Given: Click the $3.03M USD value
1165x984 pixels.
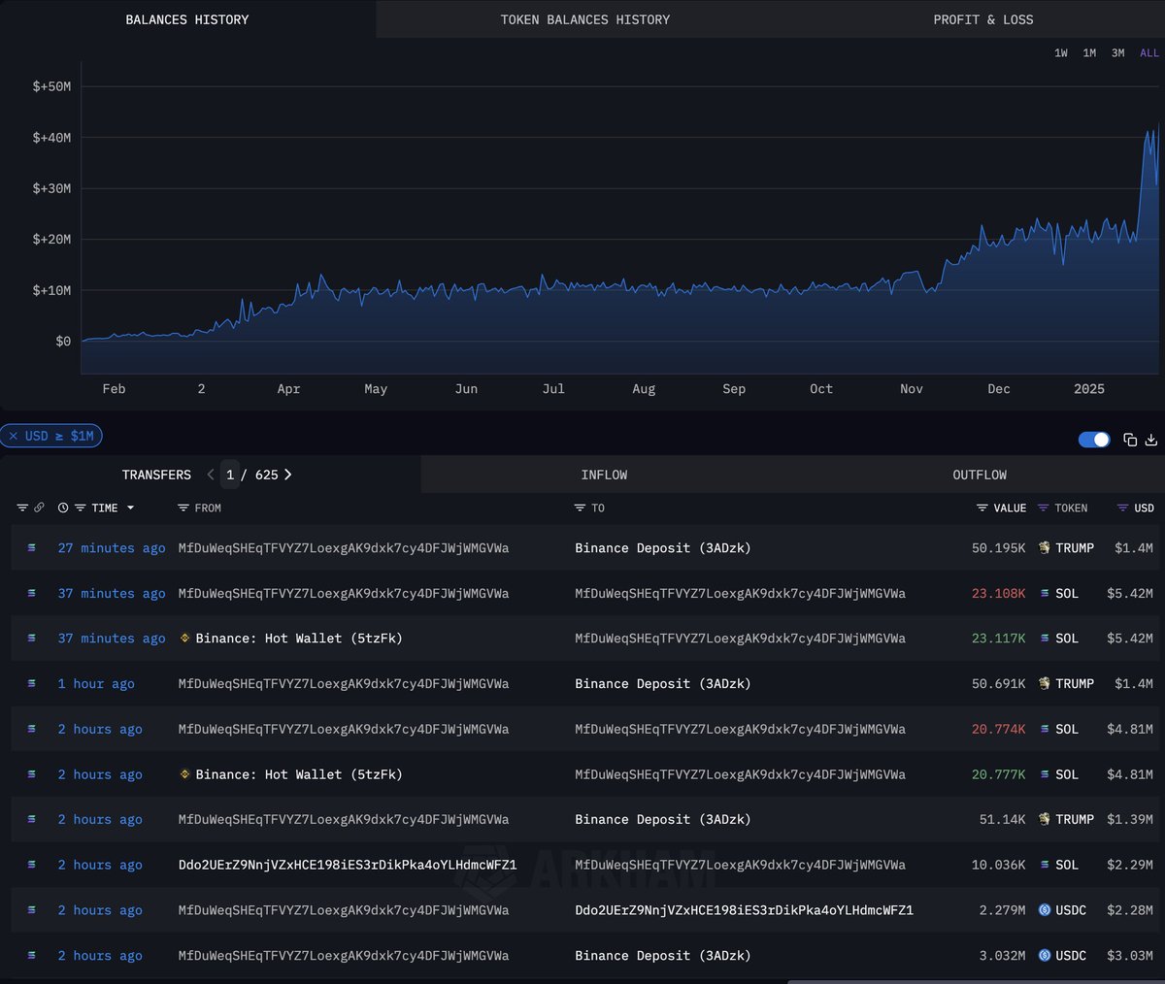Looking at the screenshot, I should [1130, 955].
